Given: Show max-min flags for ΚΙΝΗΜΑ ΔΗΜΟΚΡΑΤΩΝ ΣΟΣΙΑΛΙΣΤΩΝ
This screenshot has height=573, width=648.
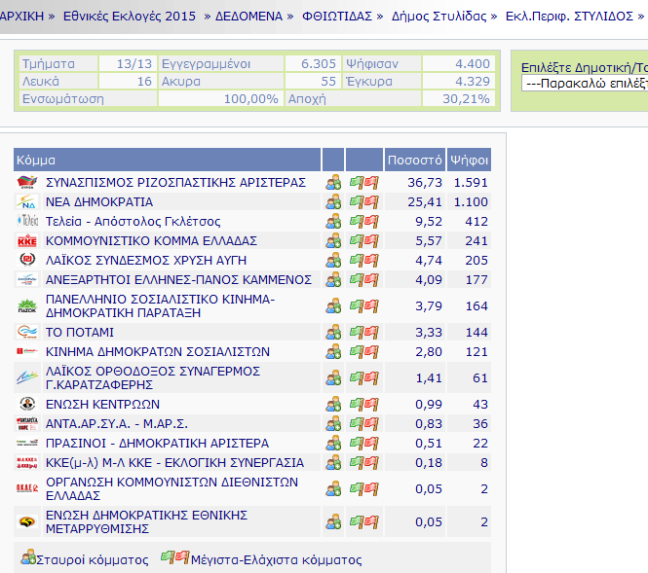Looking at the screenshot, I should click(363, 351).
